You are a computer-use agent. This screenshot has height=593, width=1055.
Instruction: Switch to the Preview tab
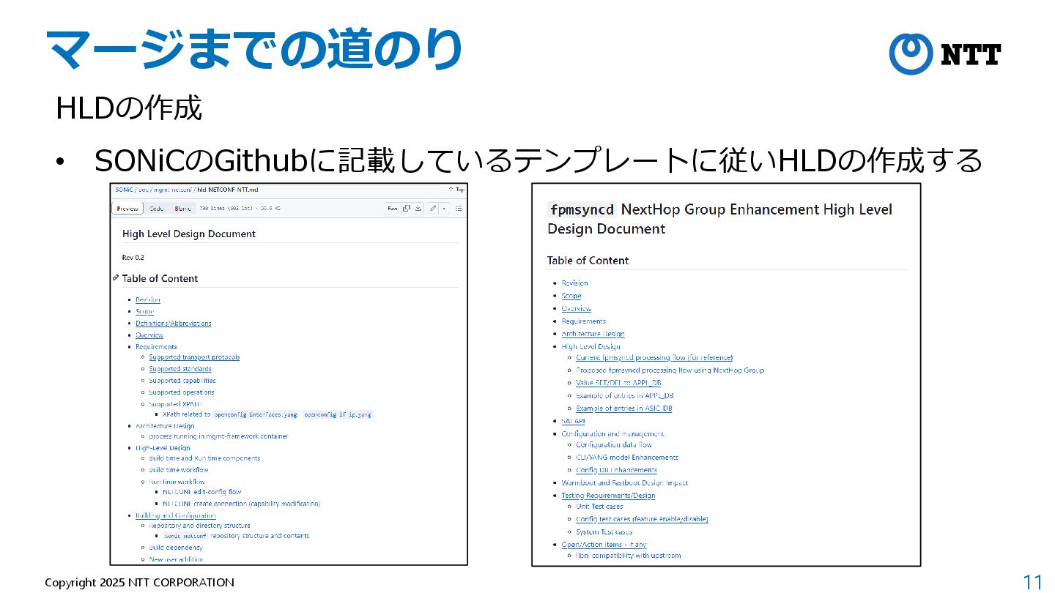127,209
